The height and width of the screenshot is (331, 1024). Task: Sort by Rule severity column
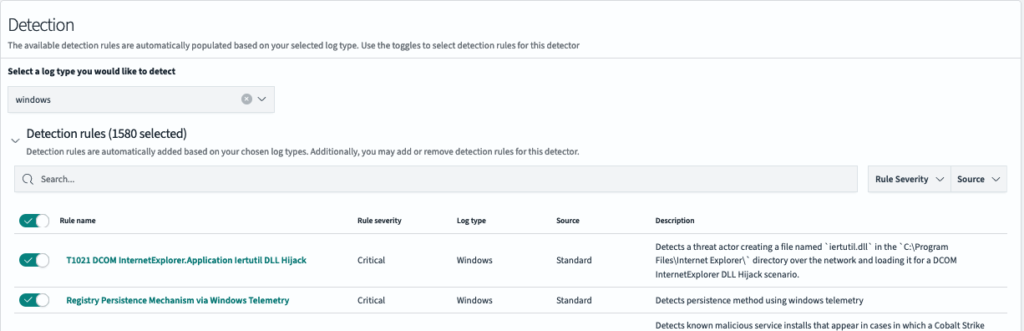[379, 221]
